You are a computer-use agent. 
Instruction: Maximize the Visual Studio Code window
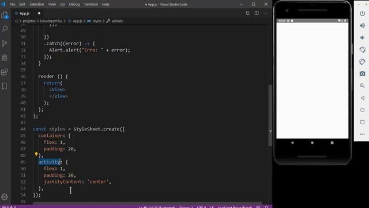pos(254,4)
